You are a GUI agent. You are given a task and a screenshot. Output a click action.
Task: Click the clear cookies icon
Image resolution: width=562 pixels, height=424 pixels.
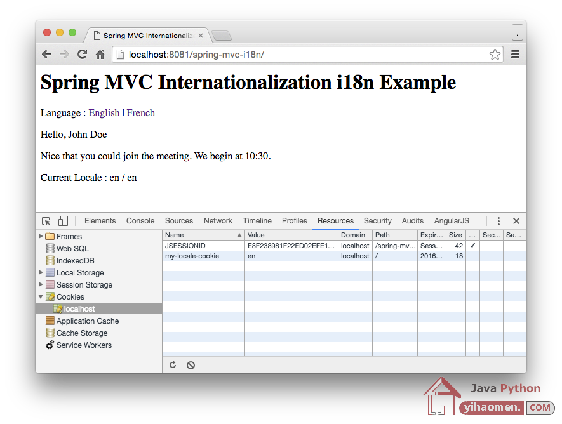[x=191, y=365]
